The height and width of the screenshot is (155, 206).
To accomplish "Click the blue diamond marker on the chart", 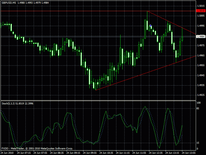I will 151,26.
